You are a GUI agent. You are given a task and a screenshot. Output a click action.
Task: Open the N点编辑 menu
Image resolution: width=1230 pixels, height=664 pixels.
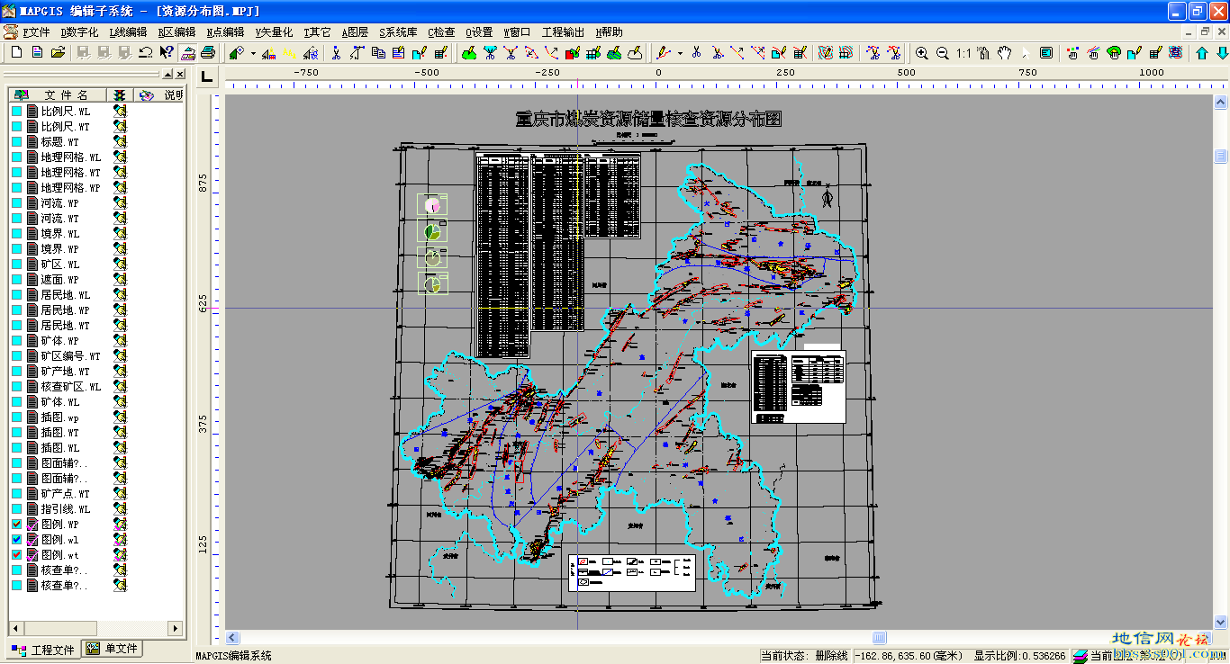226,31
